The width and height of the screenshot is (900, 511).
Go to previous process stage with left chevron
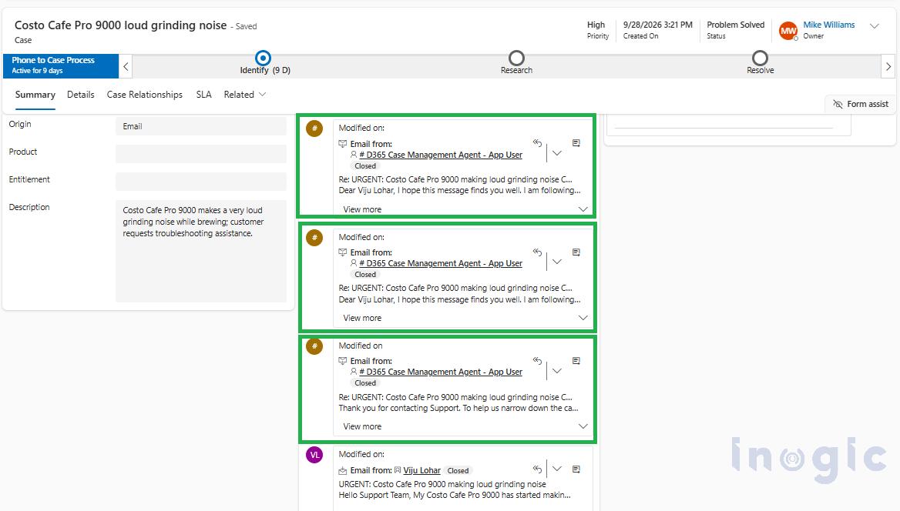tap(126, 66)
